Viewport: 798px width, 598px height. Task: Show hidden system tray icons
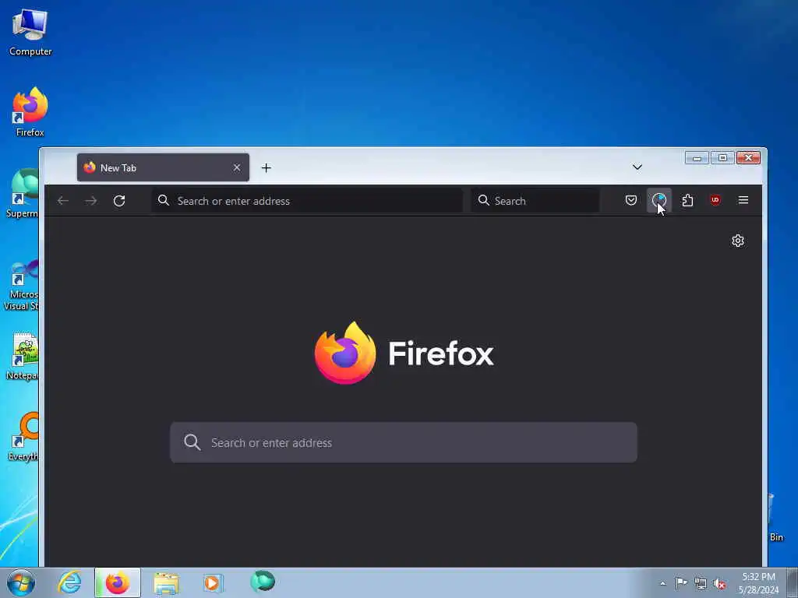pos(662,583)
